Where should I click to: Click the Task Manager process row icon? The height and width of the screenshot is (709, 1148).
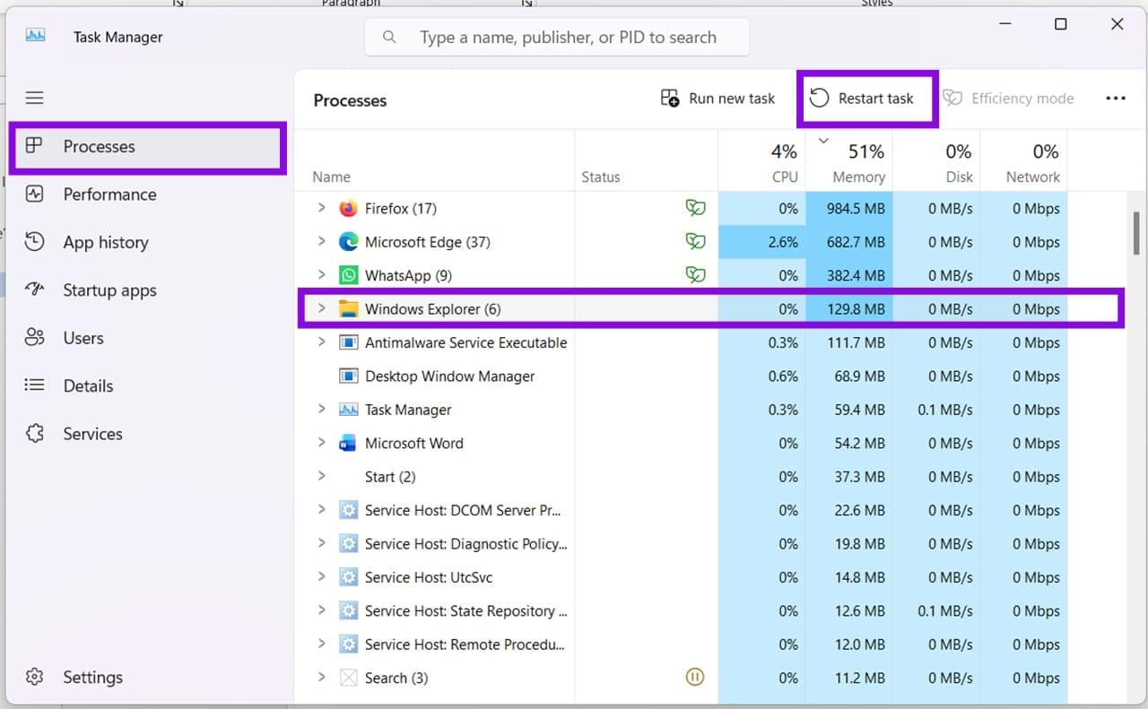[x=348, y=410]
